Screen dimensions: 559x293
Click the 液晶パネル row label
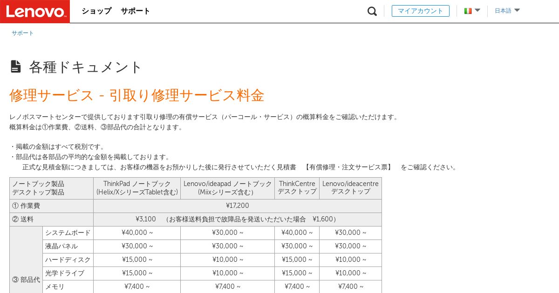point(68,246)
